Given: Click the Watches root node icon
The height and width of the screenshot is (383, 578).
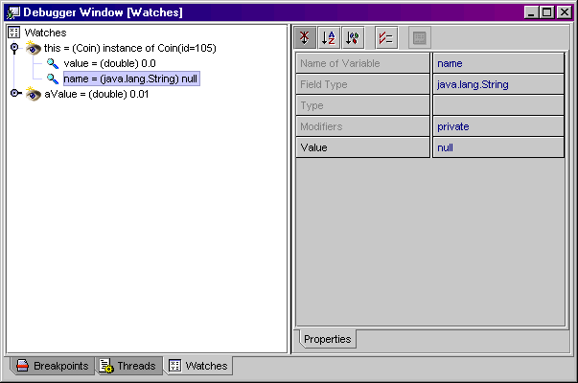Looking at the screenshot, I should 14,33.
